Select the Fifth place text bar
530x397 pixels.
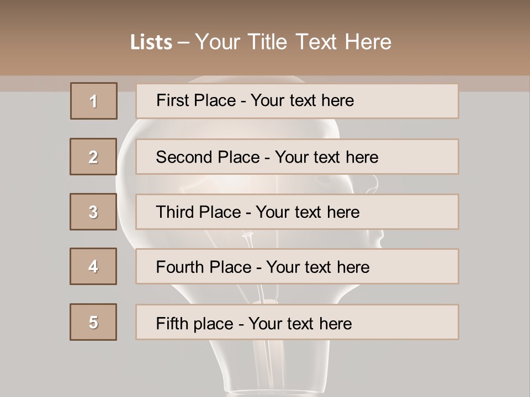pyautogui.click(x=297, y=322)
